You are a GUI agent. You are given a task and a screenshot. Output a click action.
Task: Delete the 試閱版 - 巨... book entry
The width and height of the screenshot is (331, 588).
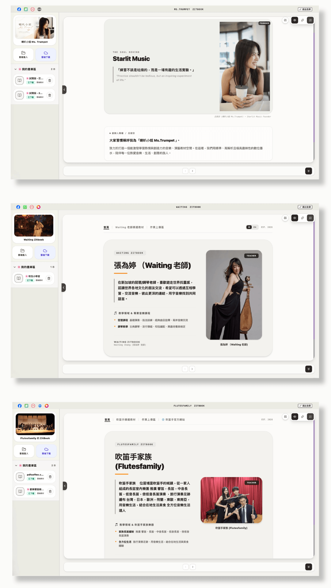tap(50, 81)
